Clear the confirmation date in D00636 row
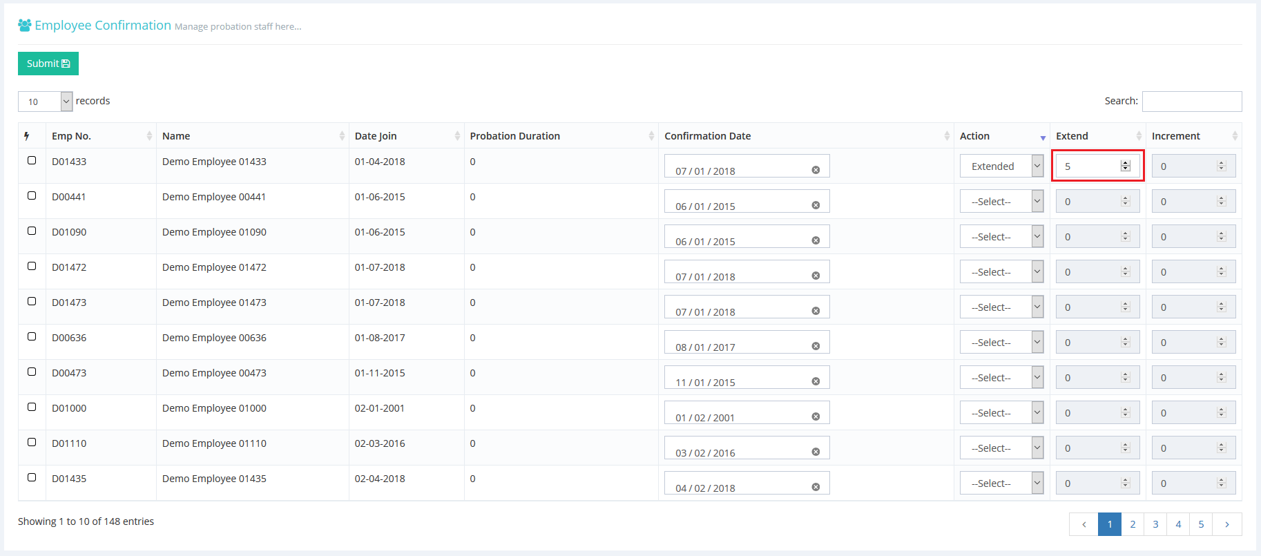This screenshot has width=1261, height=556. tap(816, 346)
